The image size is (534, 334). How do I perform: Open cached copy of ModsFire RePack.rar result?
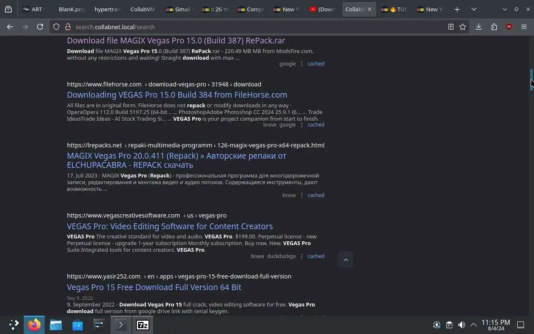316,64
